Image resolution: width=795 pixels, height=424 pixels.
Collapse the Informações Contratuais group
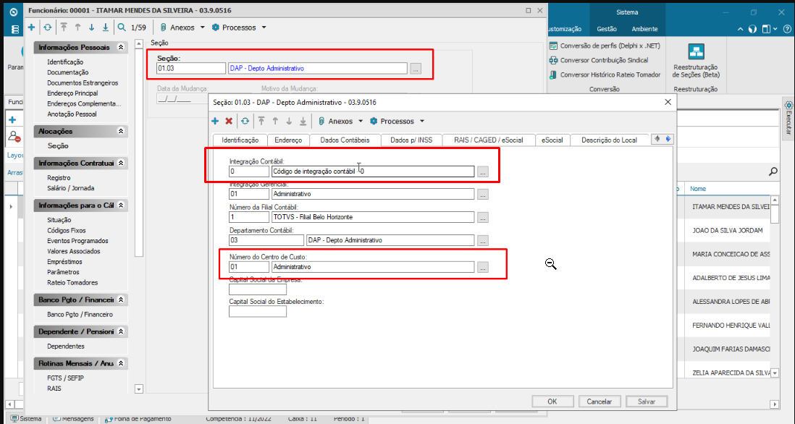click(x=121, y=163)
